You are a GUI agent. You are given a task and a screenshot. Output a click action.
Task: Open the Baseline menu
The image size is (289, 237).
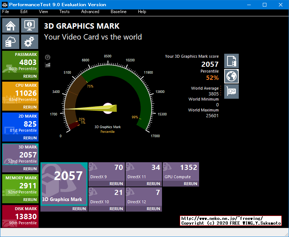point(118,12)
